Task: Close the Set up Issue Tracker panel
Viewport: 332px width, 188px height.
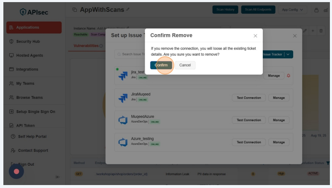Action: [x=295, y=36]
